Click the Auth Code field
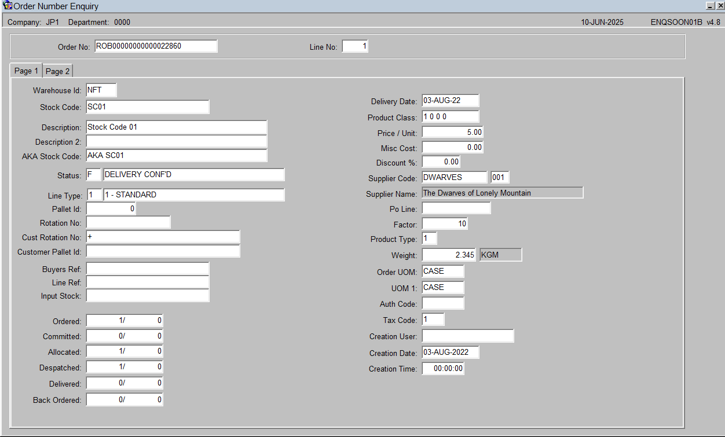Viewport: 725px width, 437px height. tap(443, 303)
